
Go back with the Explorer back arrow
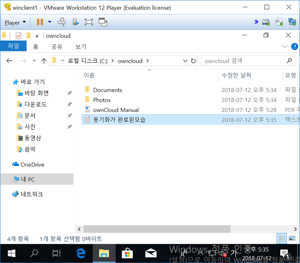(9, 61)
